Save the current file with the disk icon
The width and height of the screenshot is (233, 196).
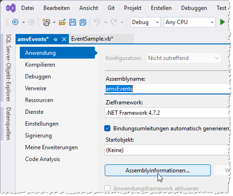[73, 22]
